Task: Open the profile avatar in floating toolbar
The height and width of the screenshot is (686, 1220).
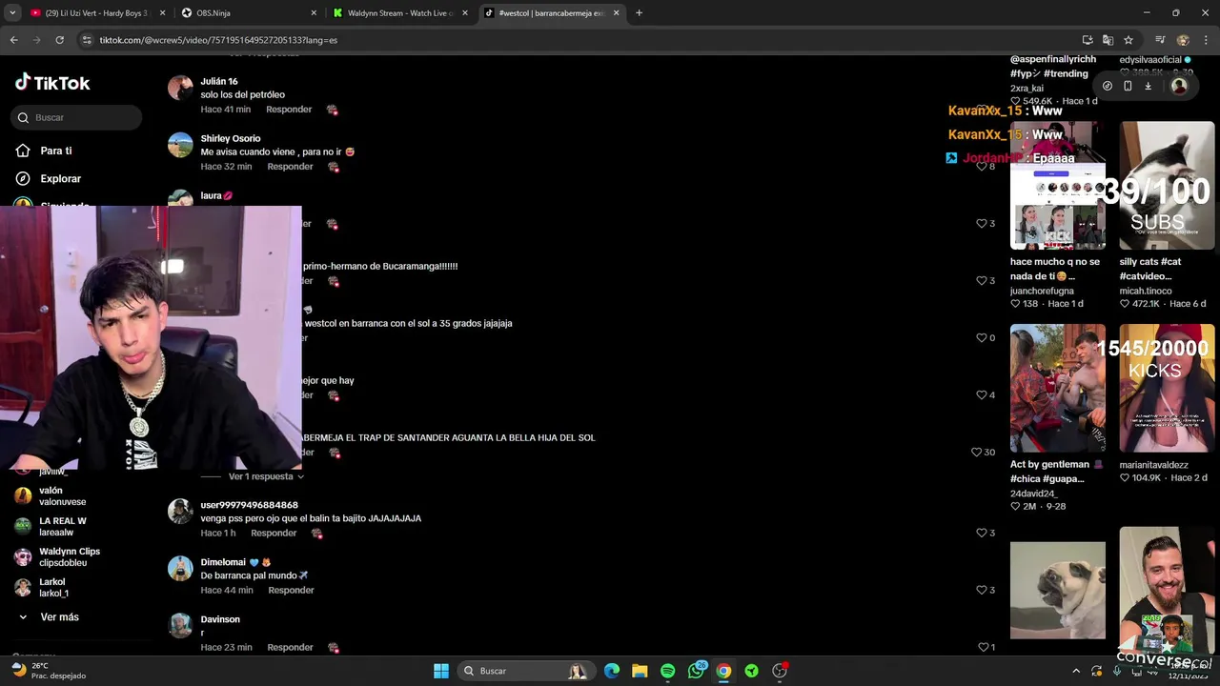Action: [1179, 86]
